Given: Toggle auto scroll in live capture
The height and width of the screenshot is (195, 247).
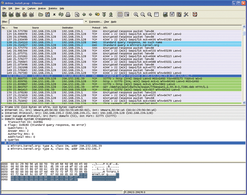Looking at the screenshot, I should tap(127, 14).
